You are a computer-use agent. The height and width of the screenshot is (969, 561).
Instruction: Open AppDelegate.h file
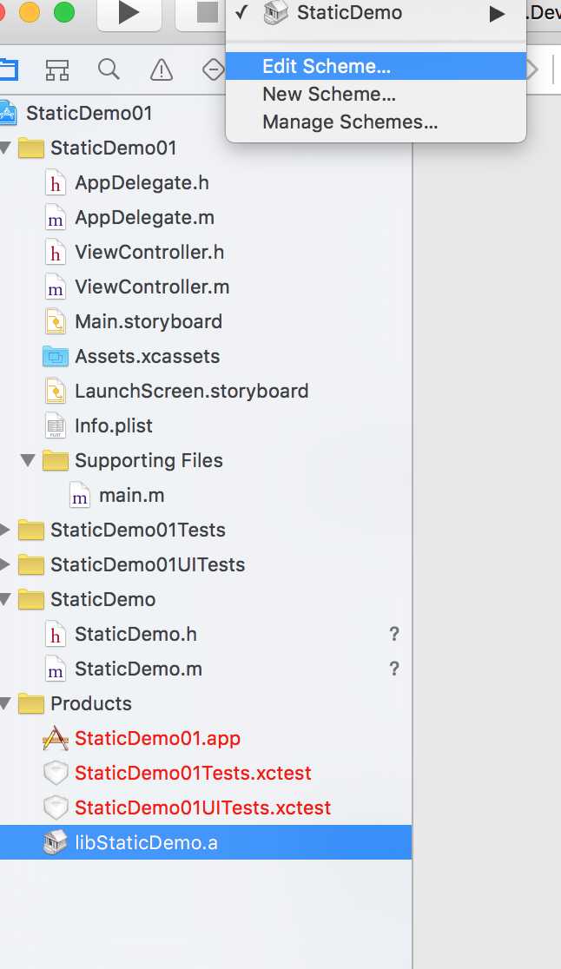coord(142,183)
